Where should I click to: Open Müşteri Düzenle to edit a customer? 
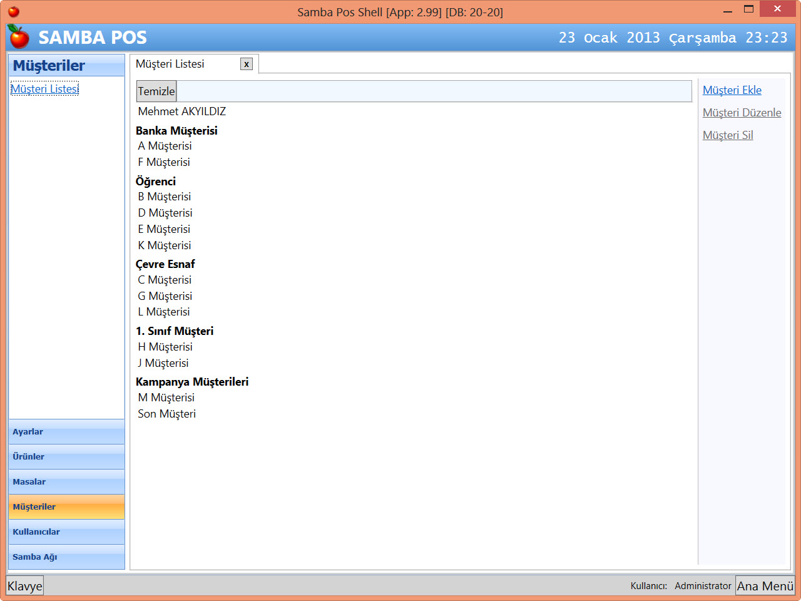point(742,112)
